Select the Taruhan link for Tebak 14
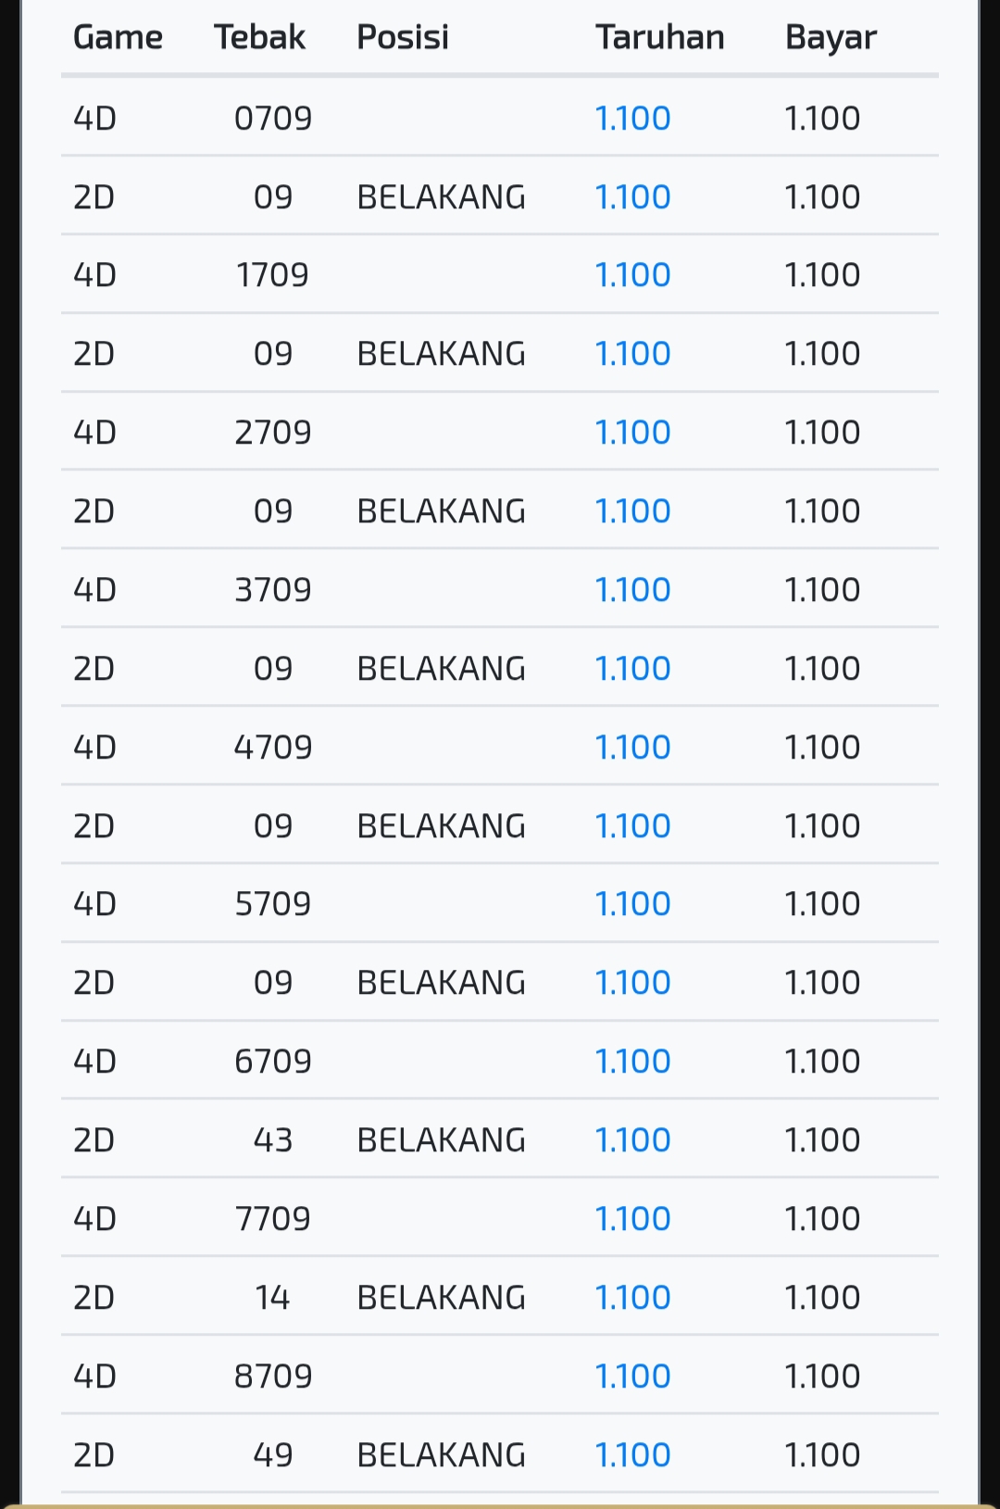This screenshot has width=1000, height=1509. click(x=632, y=1298)
